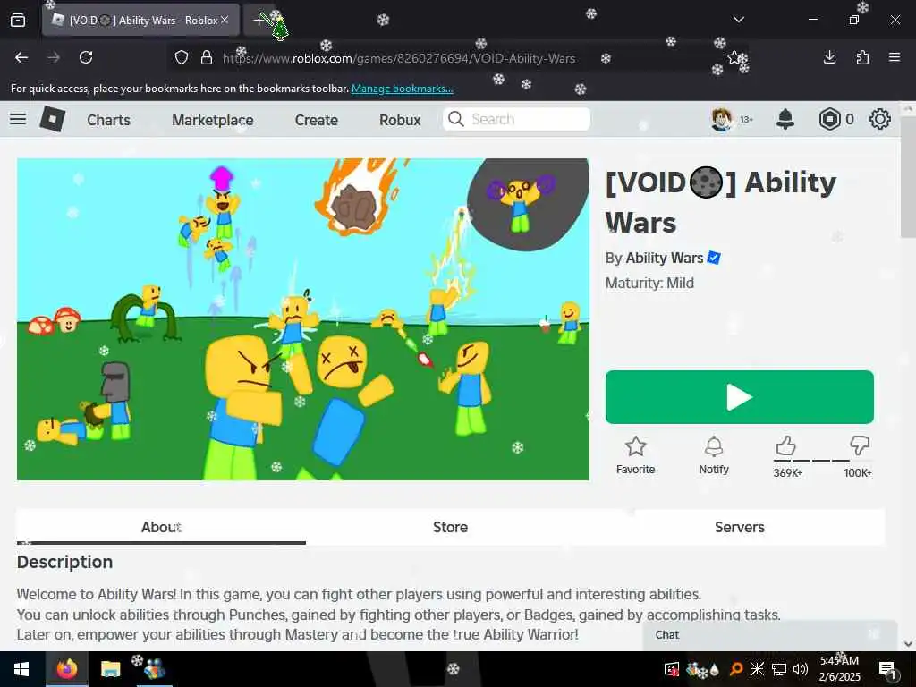916x687 pixels.
Task: Click the Description heading
Action: 64,562
